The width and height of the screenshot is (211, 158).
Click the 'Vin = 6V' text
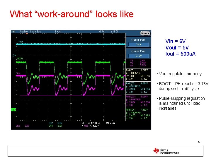coord(176,41)
